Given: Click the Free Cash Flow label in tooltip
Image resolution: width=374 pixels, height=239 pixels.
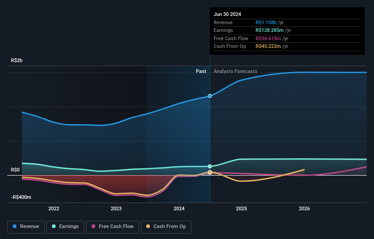Looking at the screenshot, I should (x=231, y=38).
